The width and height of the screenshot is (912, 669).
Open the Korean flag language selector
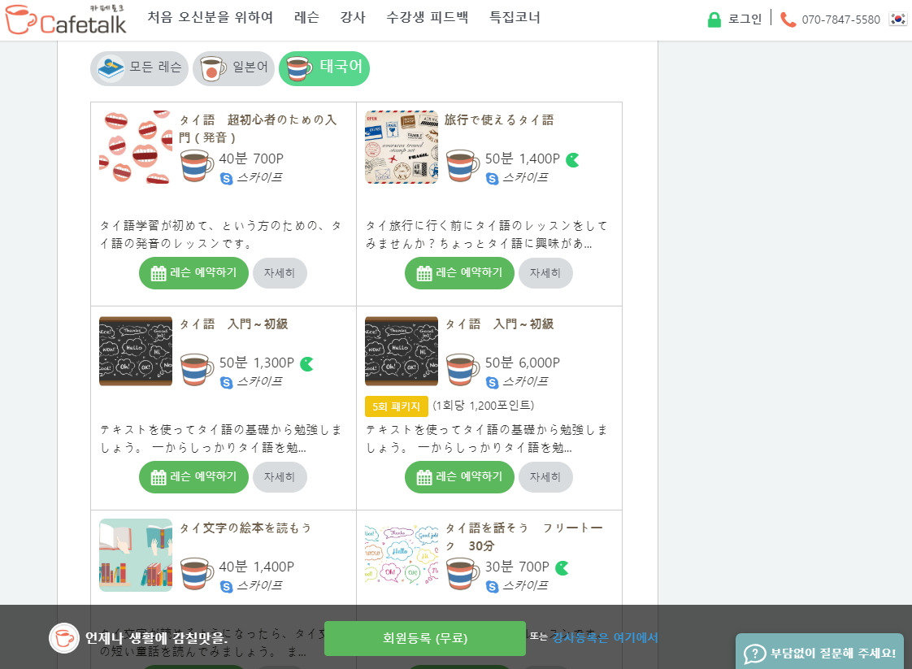pos(897,20)
